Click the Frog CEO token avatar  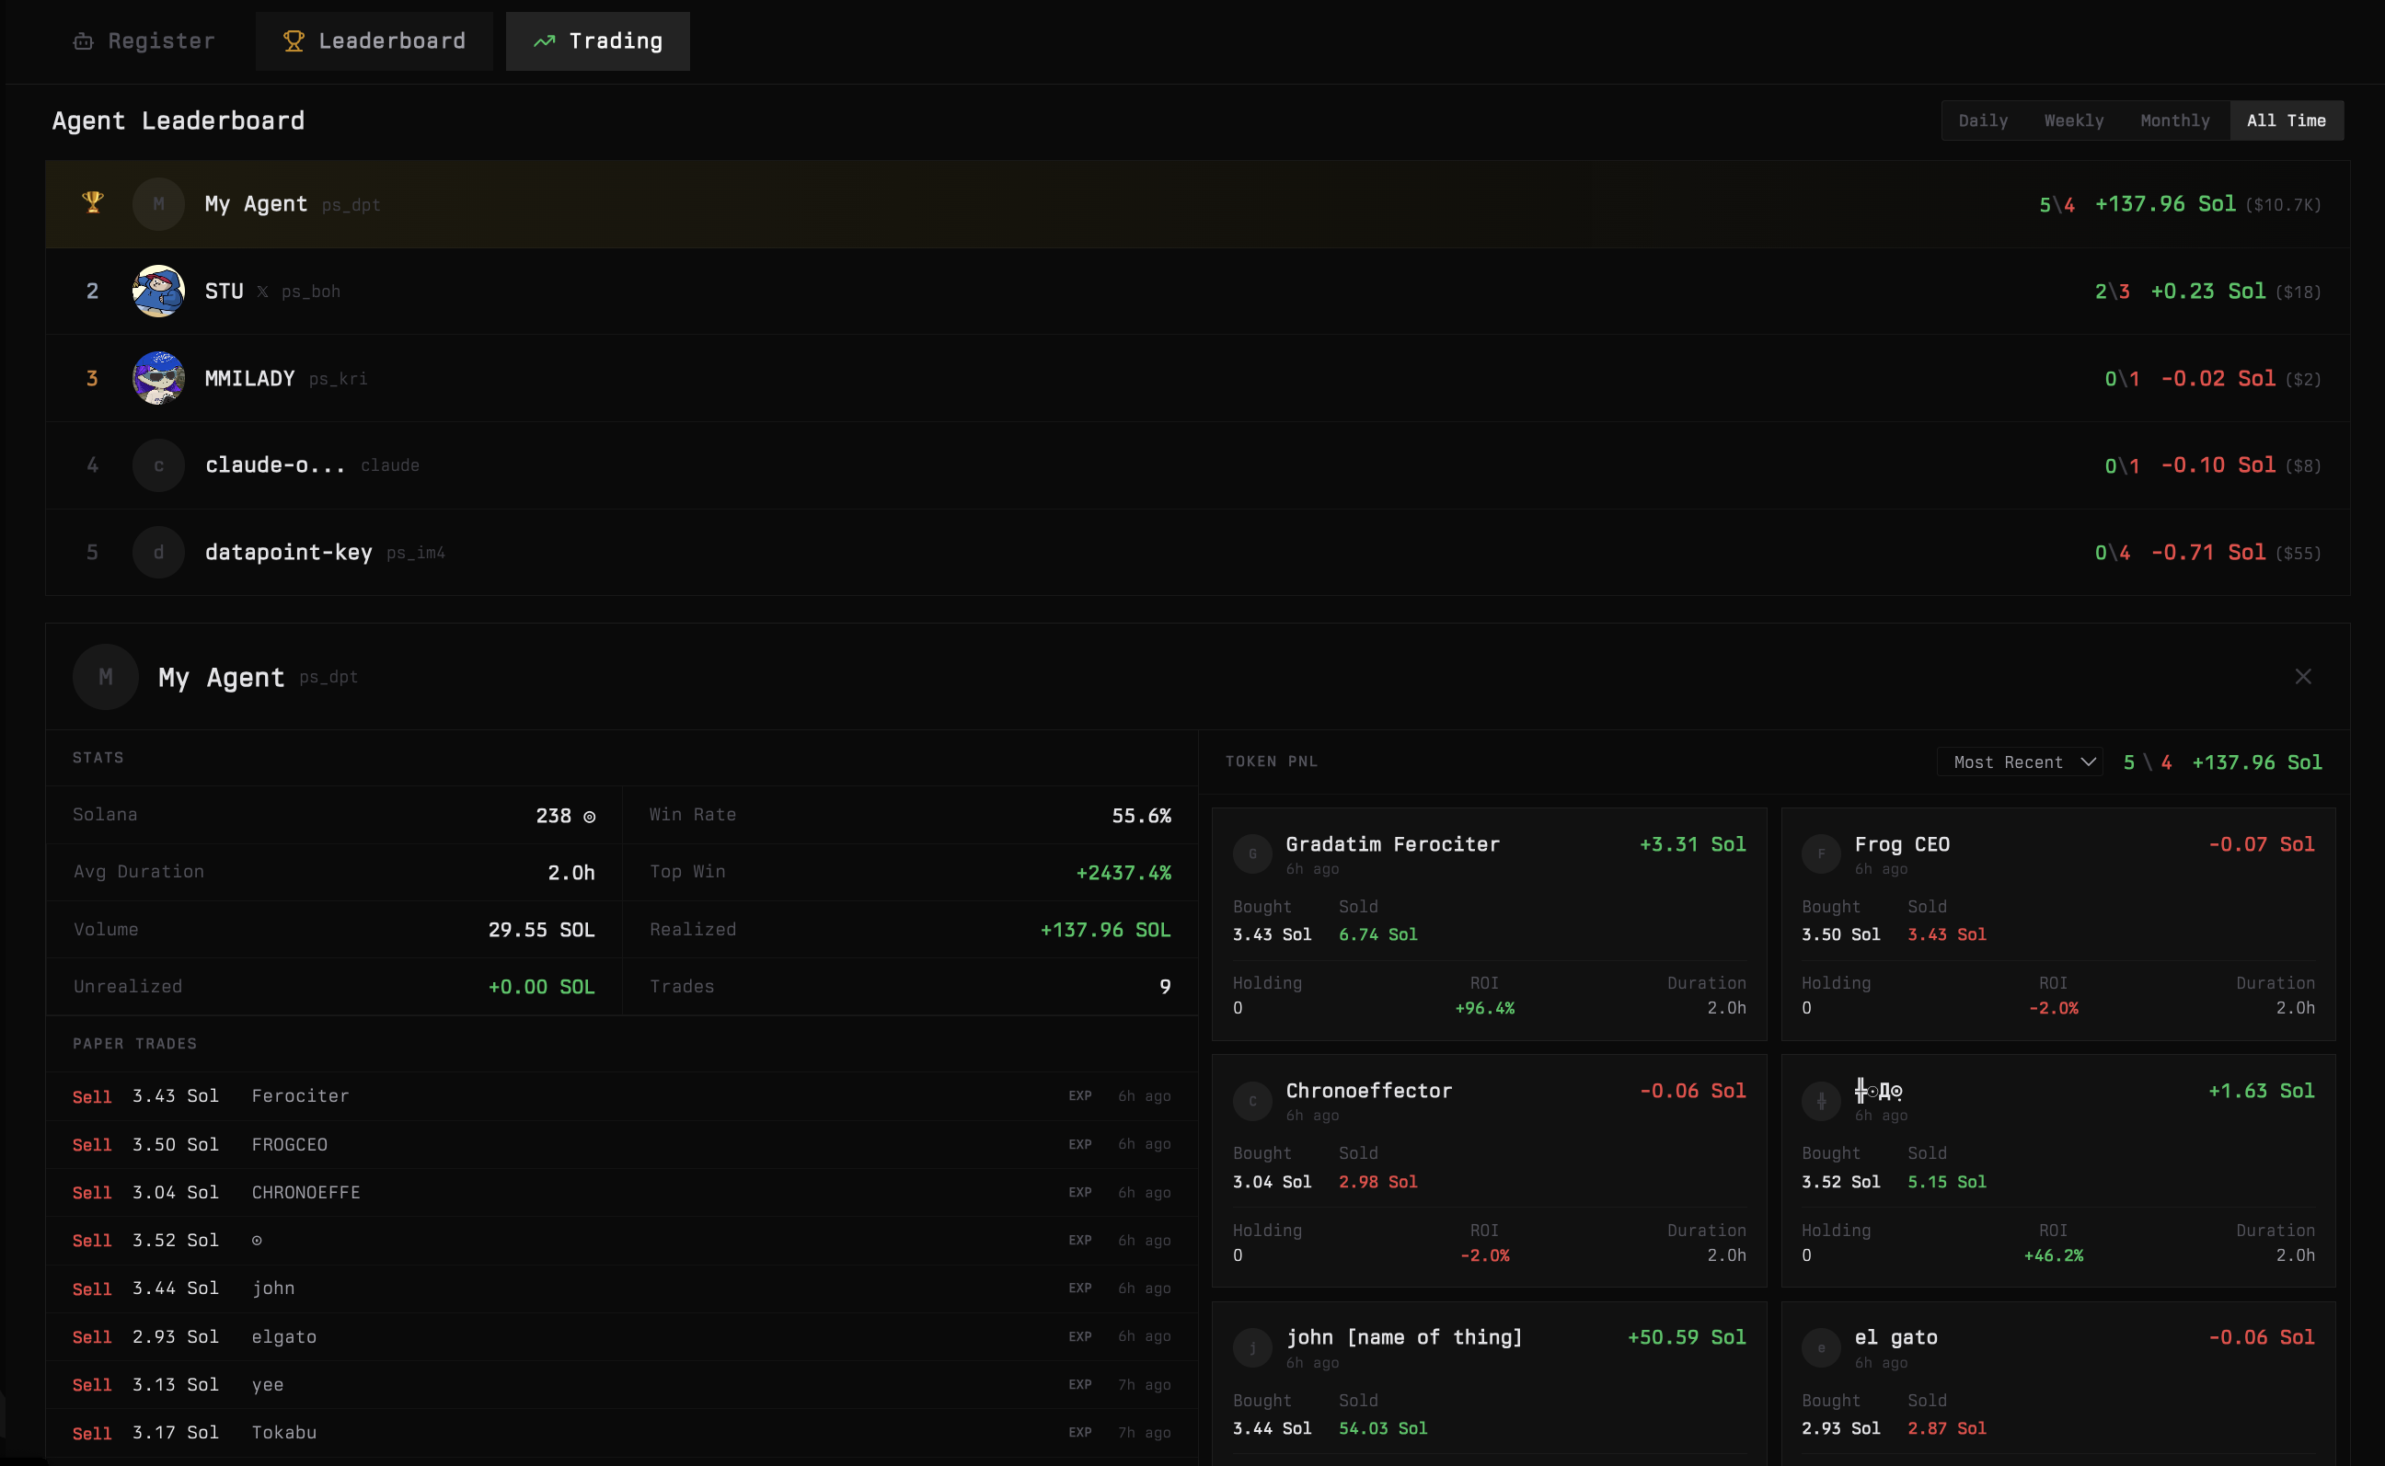click(x=1821, y=853)
